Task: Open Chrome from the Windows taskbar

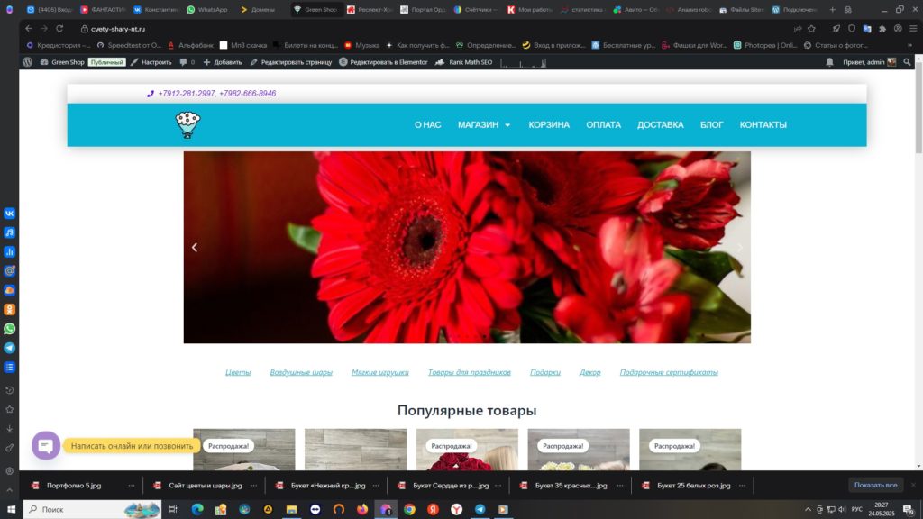Action: pyautogui.click(x=410, y=509)
